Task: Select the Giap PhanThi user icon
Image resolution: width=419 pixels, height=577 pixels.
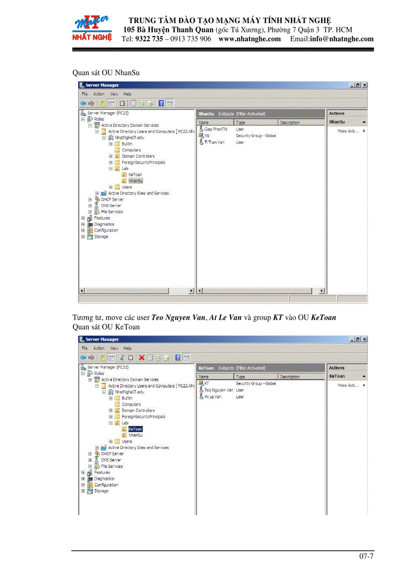Action: click(201, 129)
